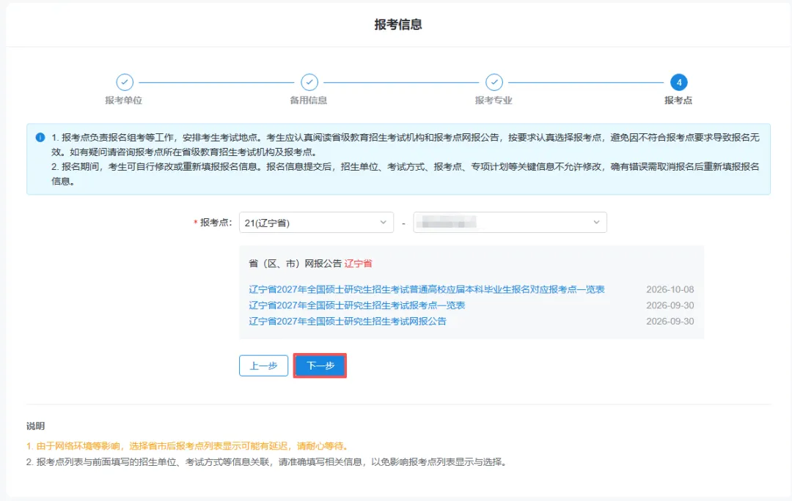
Task: Click the 报考点 step label
Action: click(x=678, y=100)
